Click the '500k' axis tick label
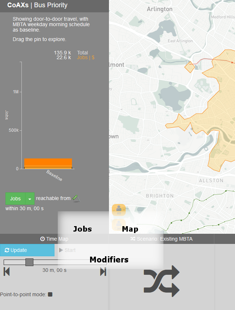 coord(14,130)
